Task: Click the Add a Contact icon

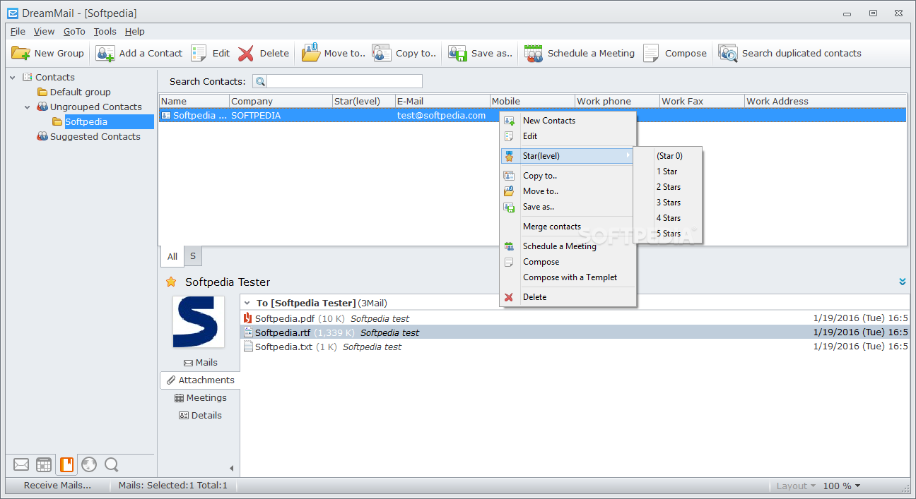Action: pos(105,53)
